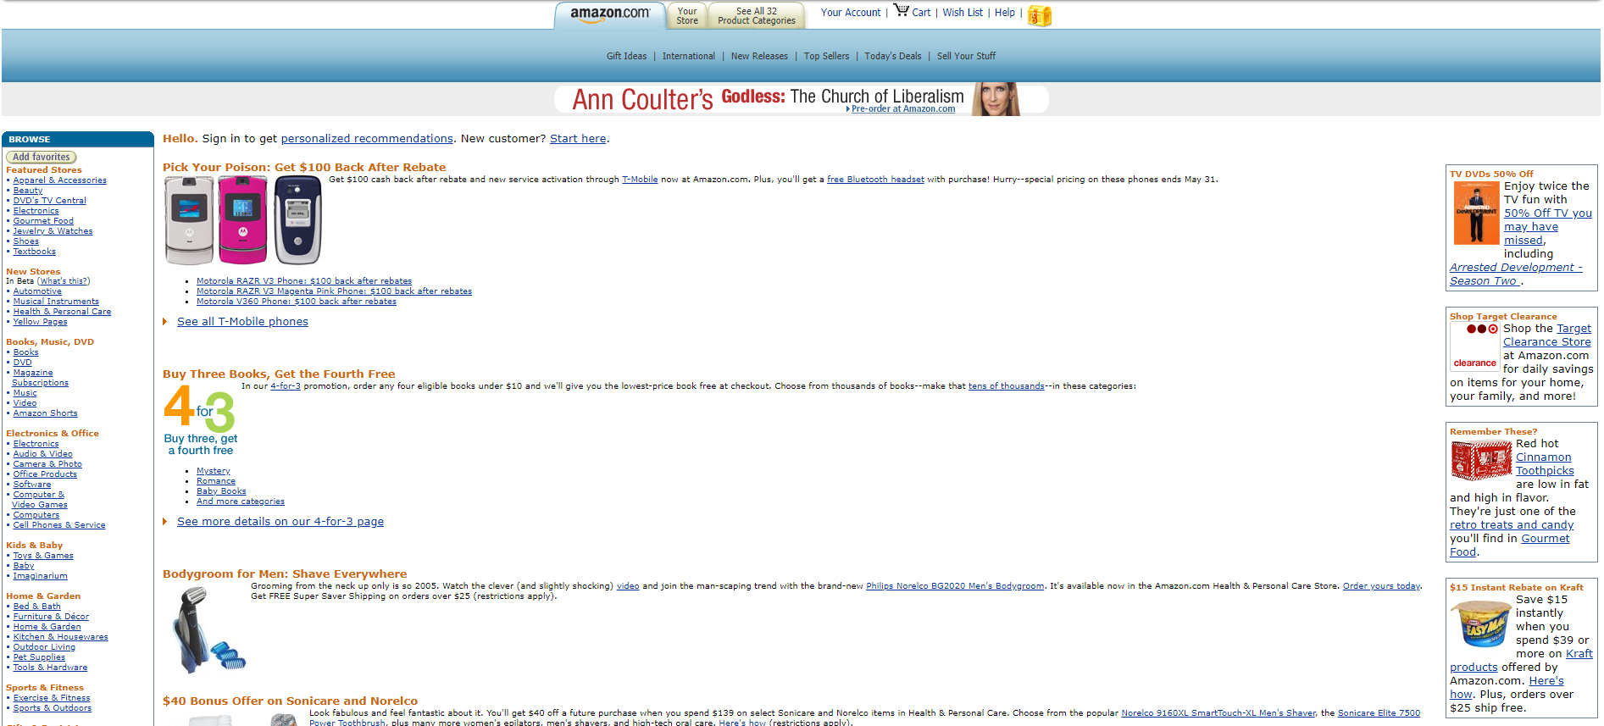Image resolution: width=1604 pixels, height=726 pixels.
Task: Open 50% Off TV you may have missed link
Action: click(1547, 227)
